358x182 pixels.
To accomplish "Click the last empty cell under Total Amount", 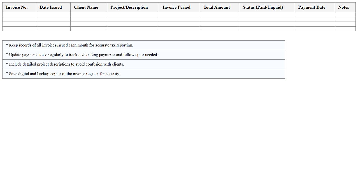I will [x=219, y=29].
